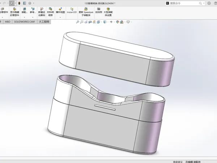Switch to the 大工程师 tab
217x163 pixels.
click(x=44, y=22)
